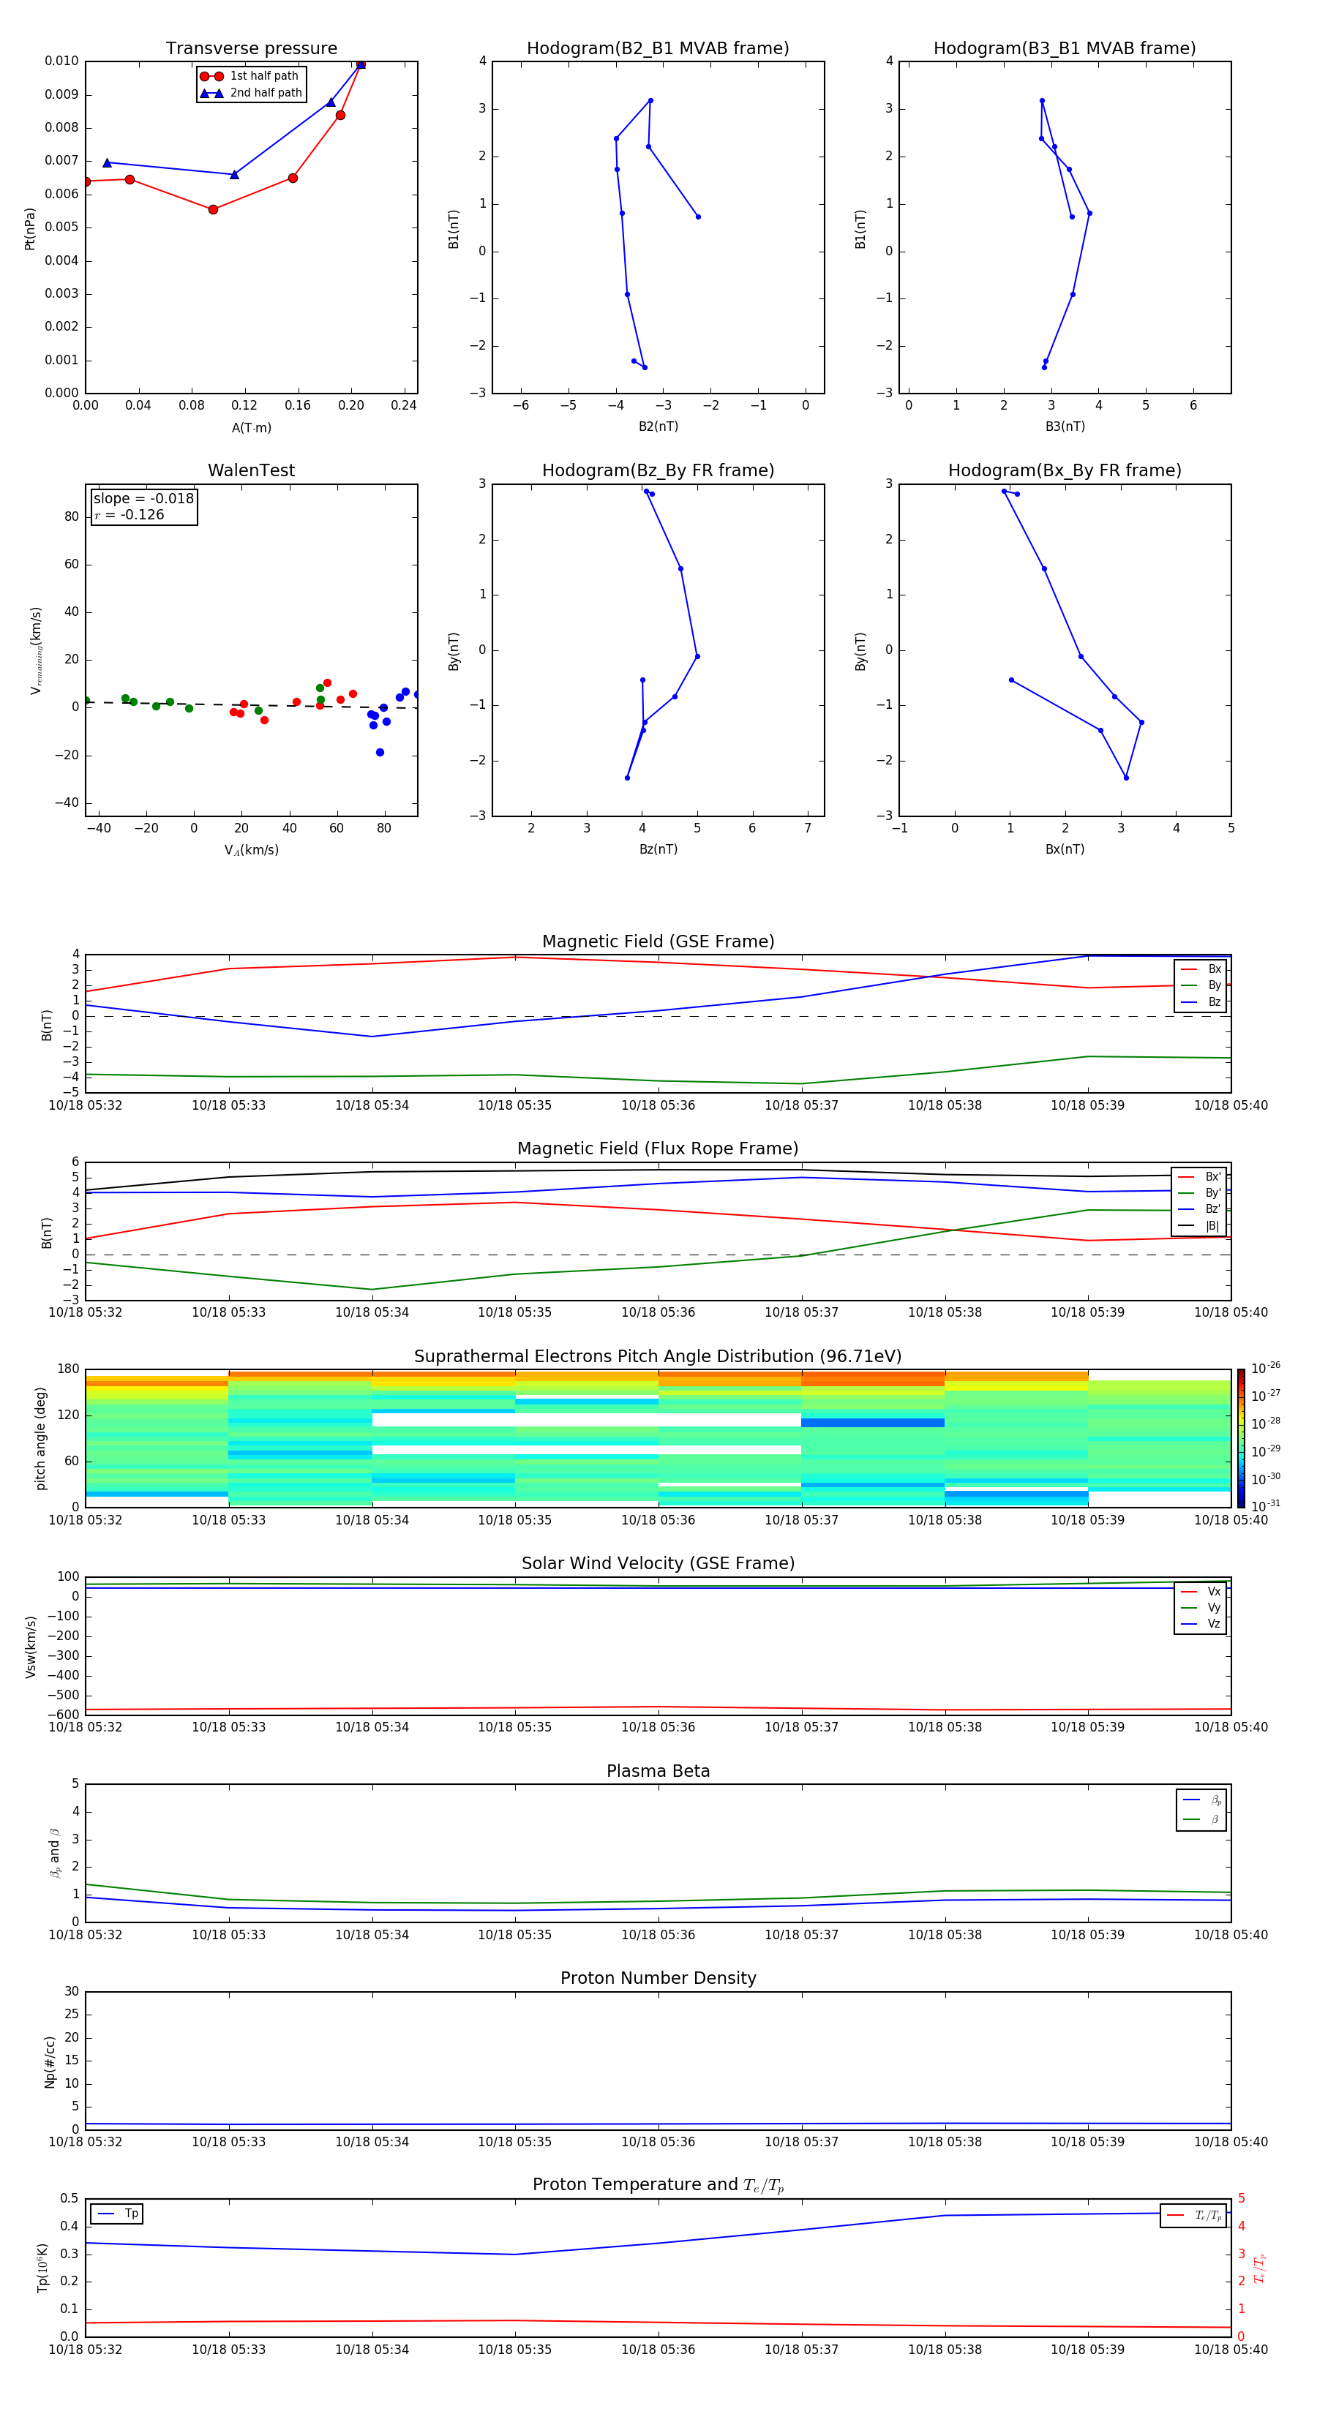Select the '1st half path' legend entry
1317x2414 pixels.
click(249, 76)
